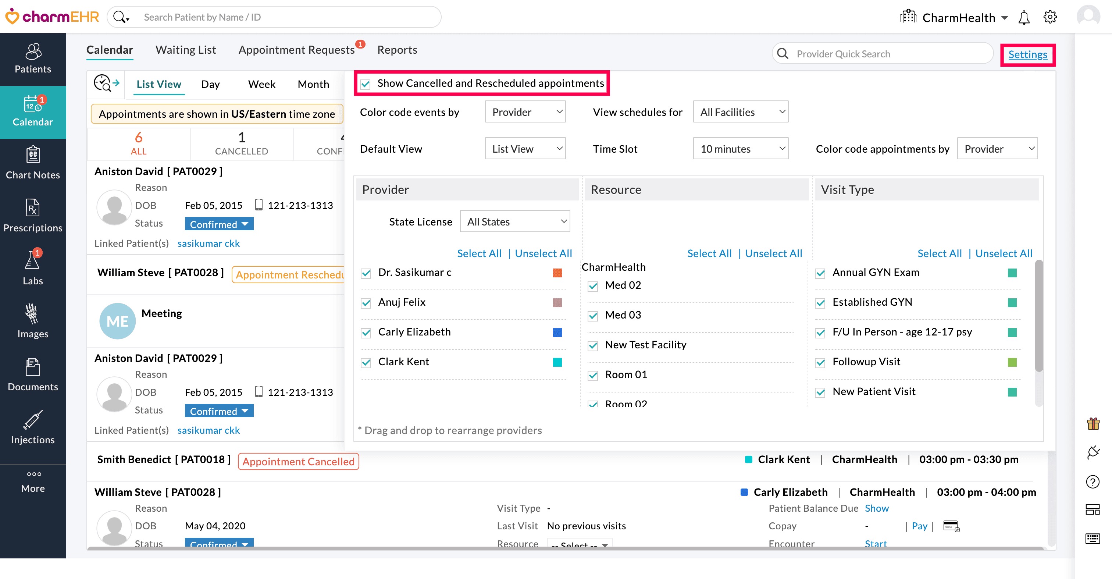
Task: Toggle Annual GYN Exam visit type checkbox
Action: 820,273
